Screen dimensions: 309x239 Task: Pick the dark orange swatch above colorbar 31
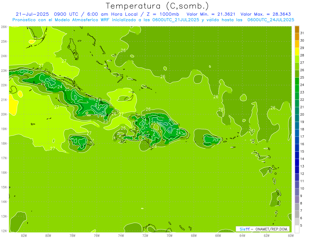pyautogui.click(x=297, y=29)
